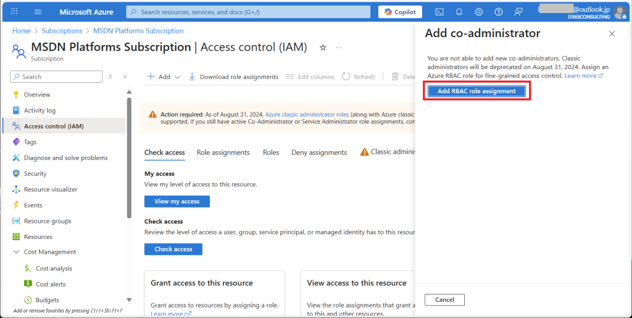Viewport: 632px width, 318px height.
Task: Open the Azure portal hamburger menu
Action: (38, 12)
